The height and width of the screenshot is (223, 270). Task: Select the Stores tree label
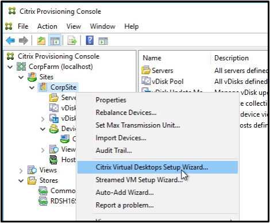49,180
